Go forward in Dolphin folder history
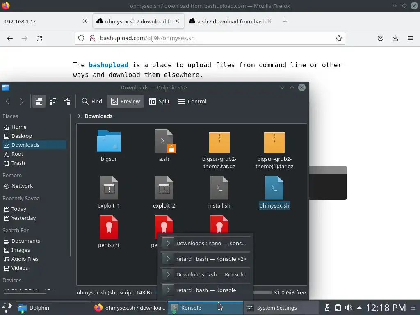Image resolution: width=420 pixels, height=315 pixels. point(22,101)
